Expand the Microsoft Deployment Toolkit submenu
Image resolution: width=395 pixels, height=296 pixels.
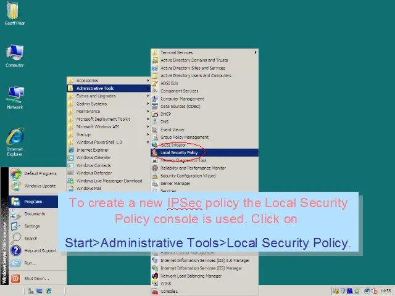click(109, 119)
